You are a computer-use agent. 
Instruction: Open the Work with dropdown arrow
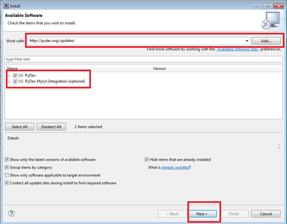pyautogui.click(x=247, y=41)
